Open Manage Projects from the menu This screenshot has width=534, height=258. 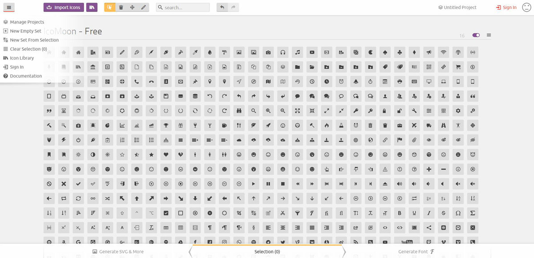point(24,22)
